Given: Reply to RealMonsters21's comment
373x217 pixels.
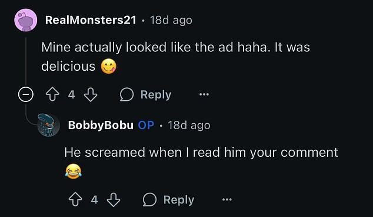Looking at the screenshot, I should point(145,95).
